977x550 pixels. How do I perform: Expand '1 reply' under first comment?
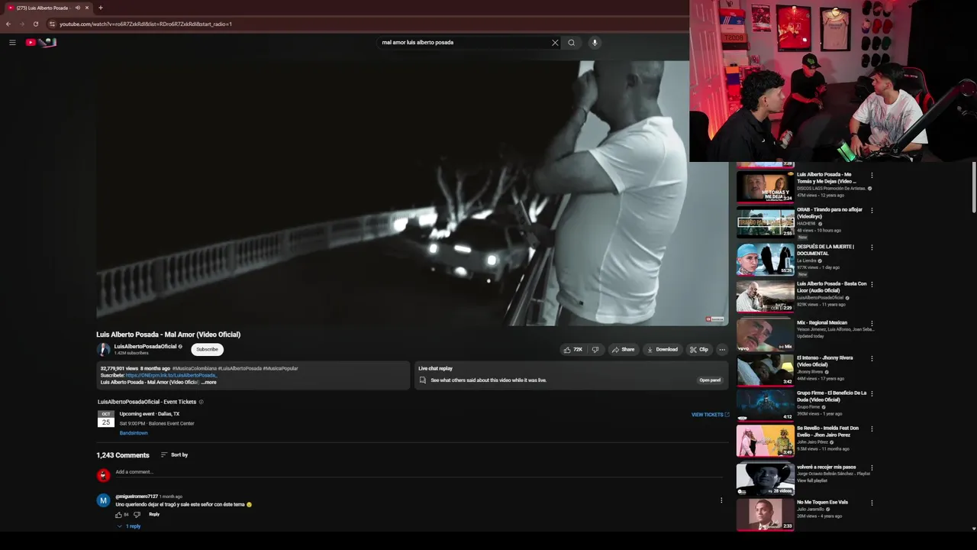point(130,526)
